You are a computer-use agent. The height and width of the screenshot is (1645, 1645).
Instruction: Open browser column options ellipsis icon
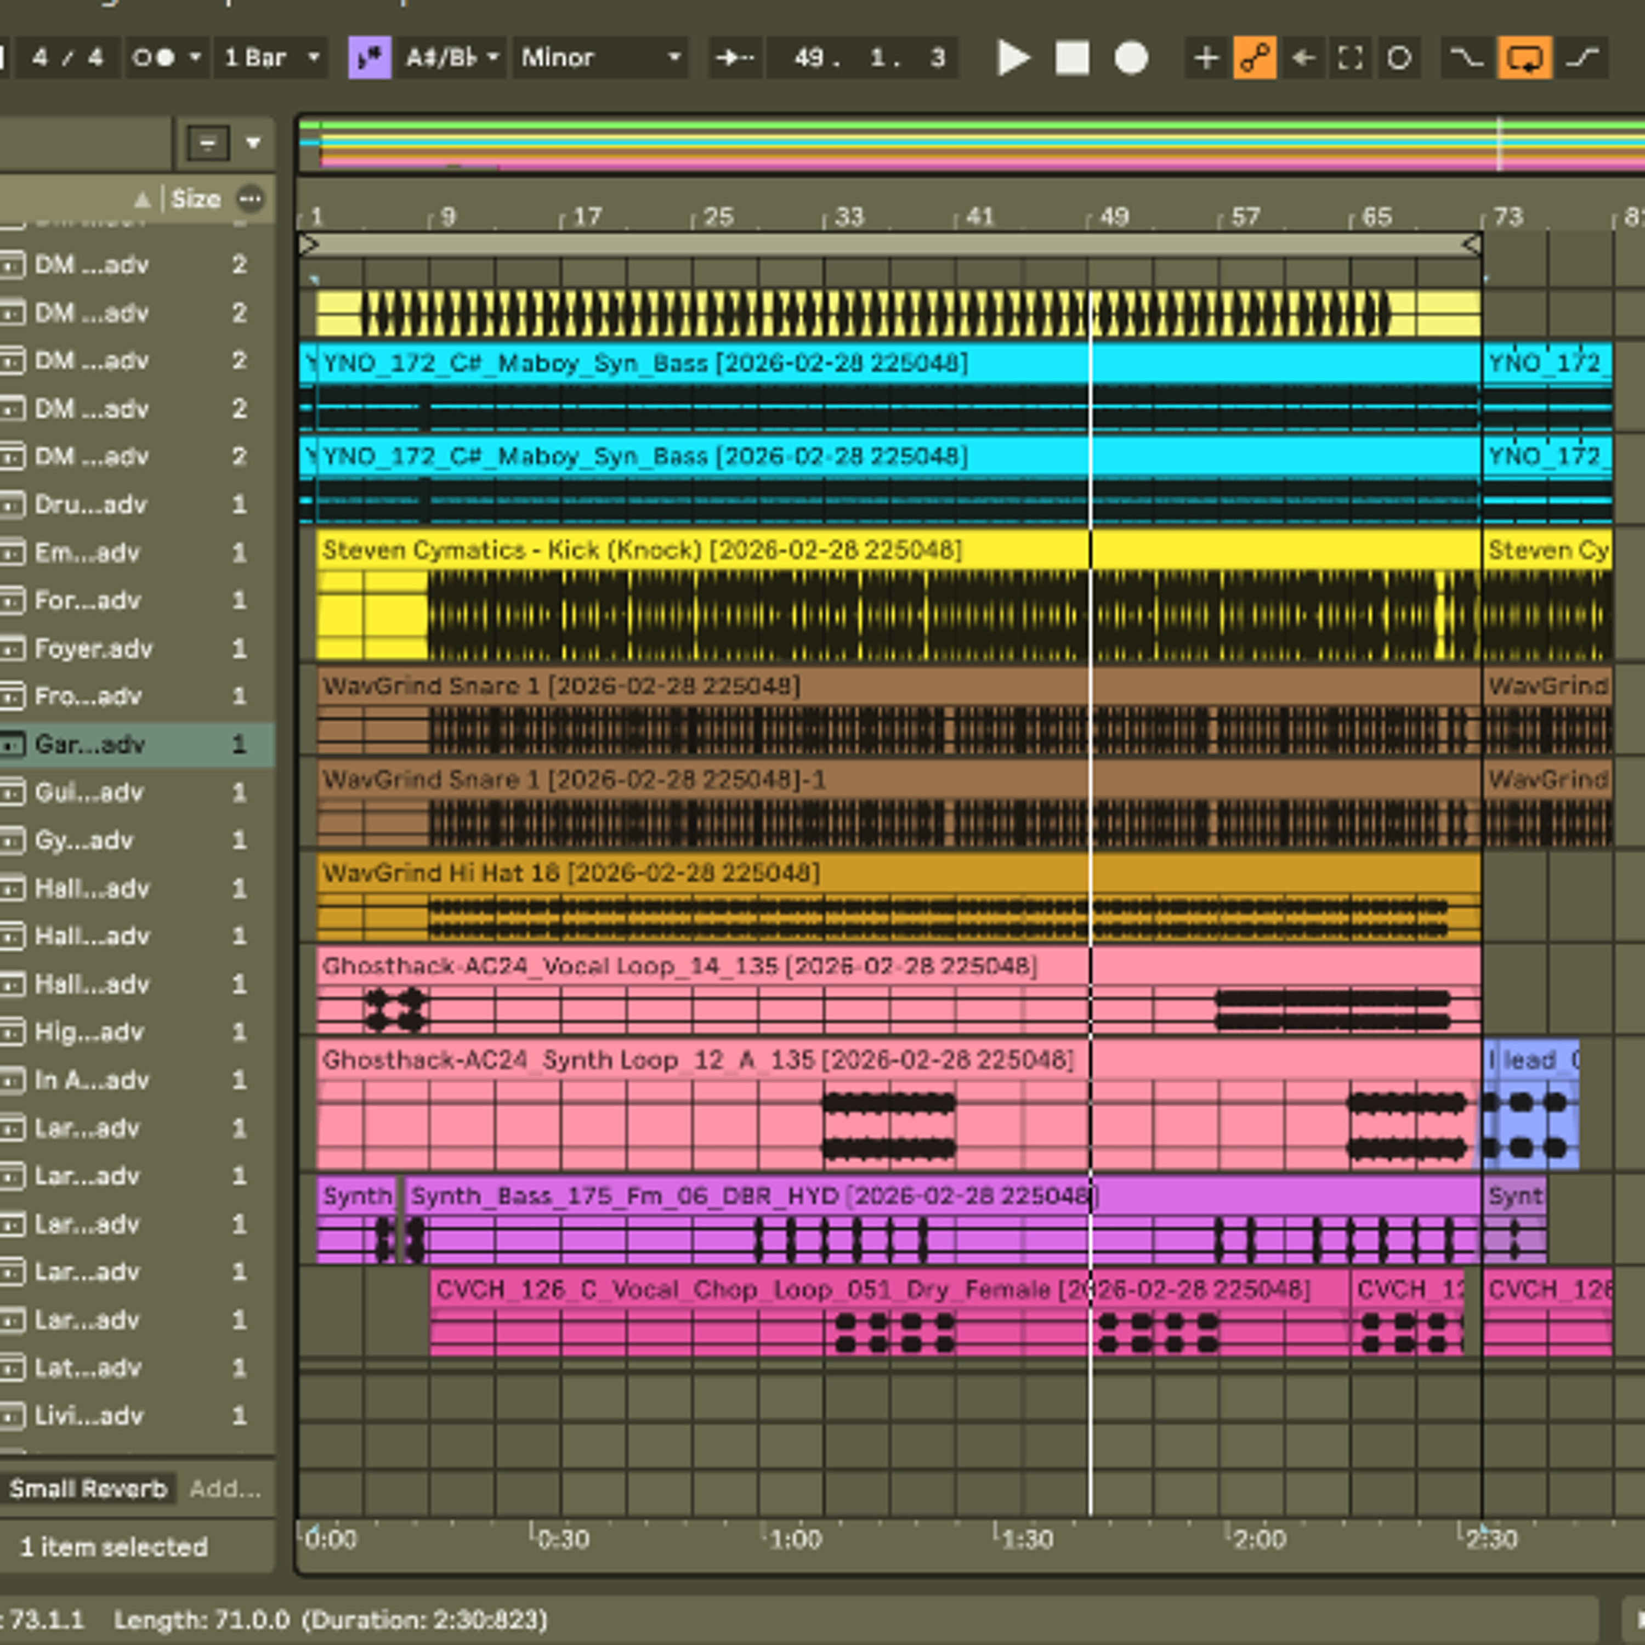click(251, 199)
